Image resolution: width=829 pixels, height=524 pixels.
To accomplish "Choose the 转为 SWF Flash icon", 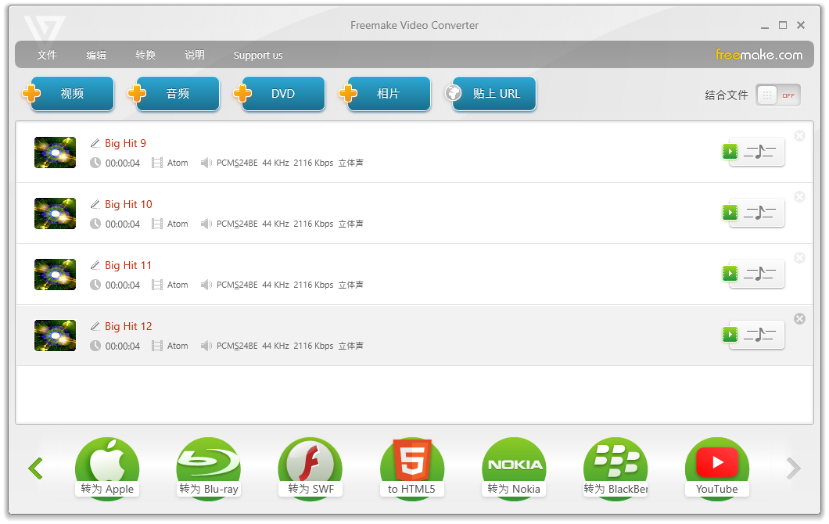I will tap(310, 468).
